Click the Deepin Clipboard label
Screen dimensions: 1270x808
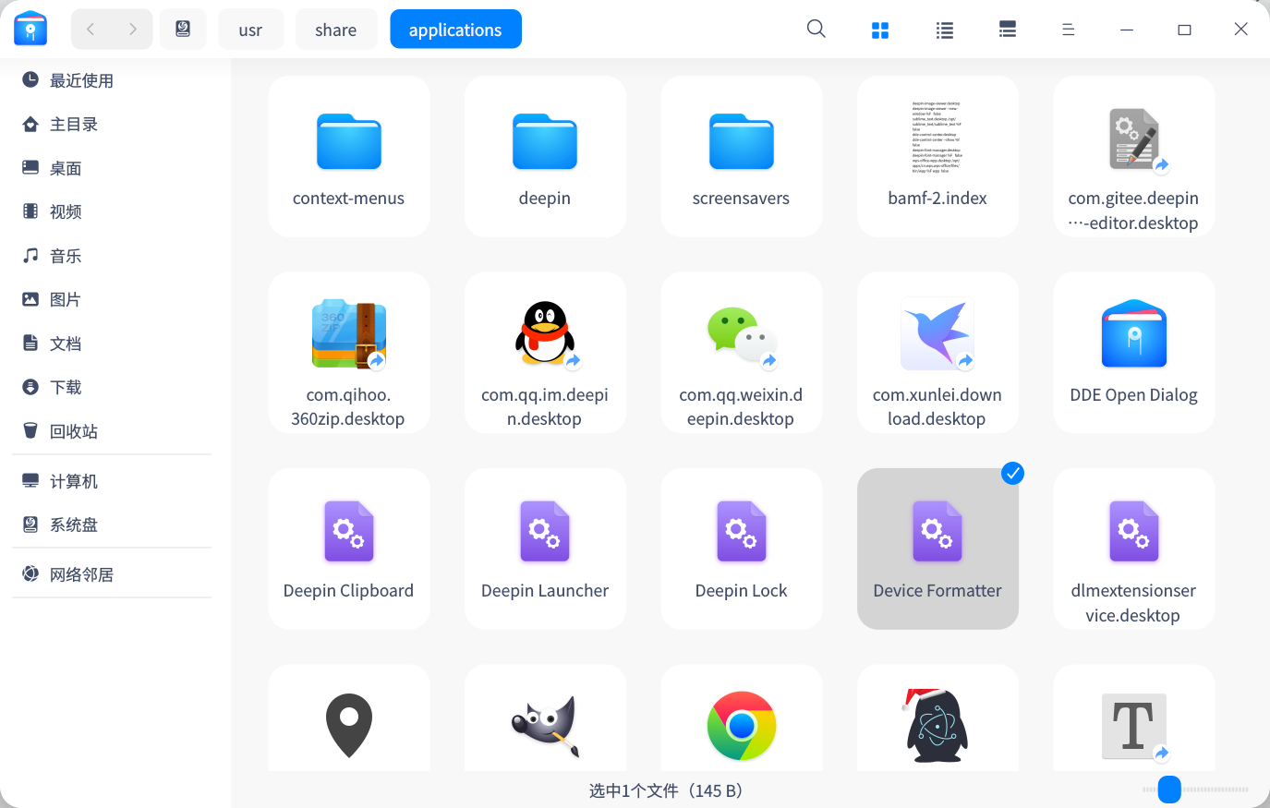(349, 591)
